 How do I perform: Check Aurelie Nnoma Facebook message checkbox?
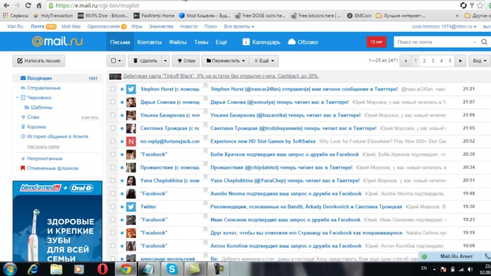(113, 194)
